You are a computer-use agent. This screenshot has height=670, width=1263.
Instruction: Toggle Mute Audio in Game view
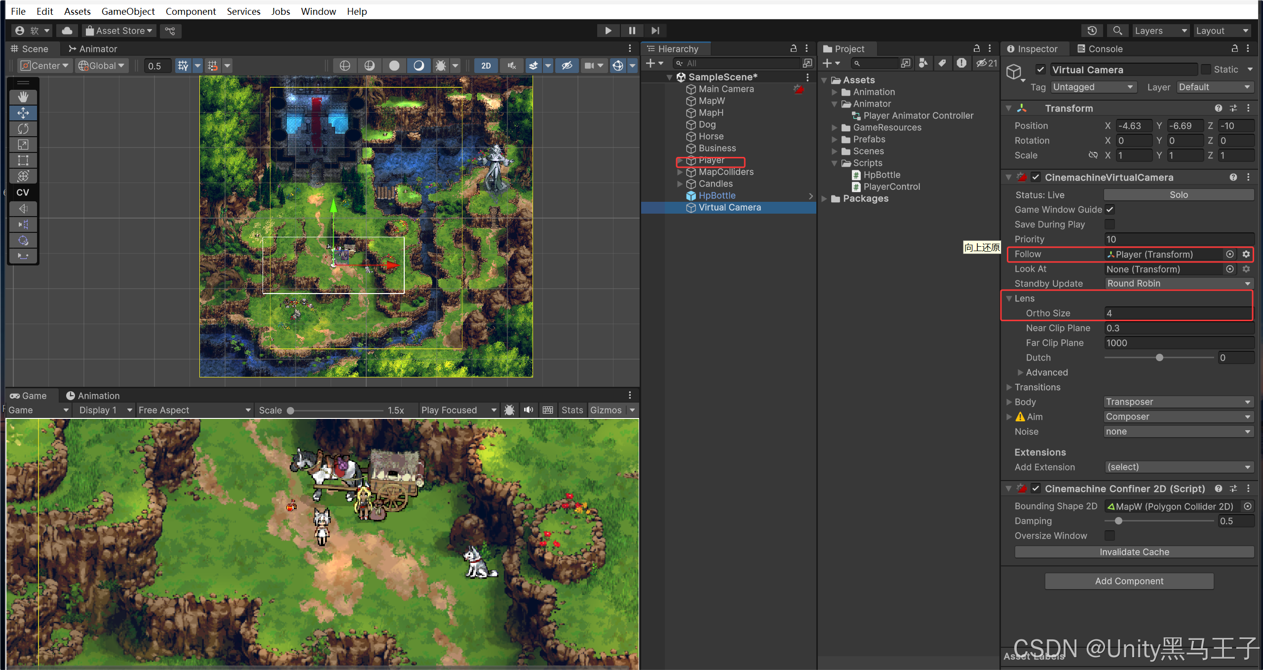(529, 410)
